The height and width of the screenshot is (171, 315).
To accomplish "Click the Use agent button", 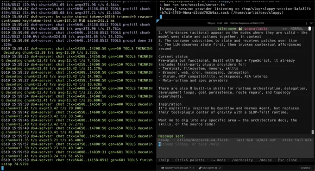I will click(209, 168).
